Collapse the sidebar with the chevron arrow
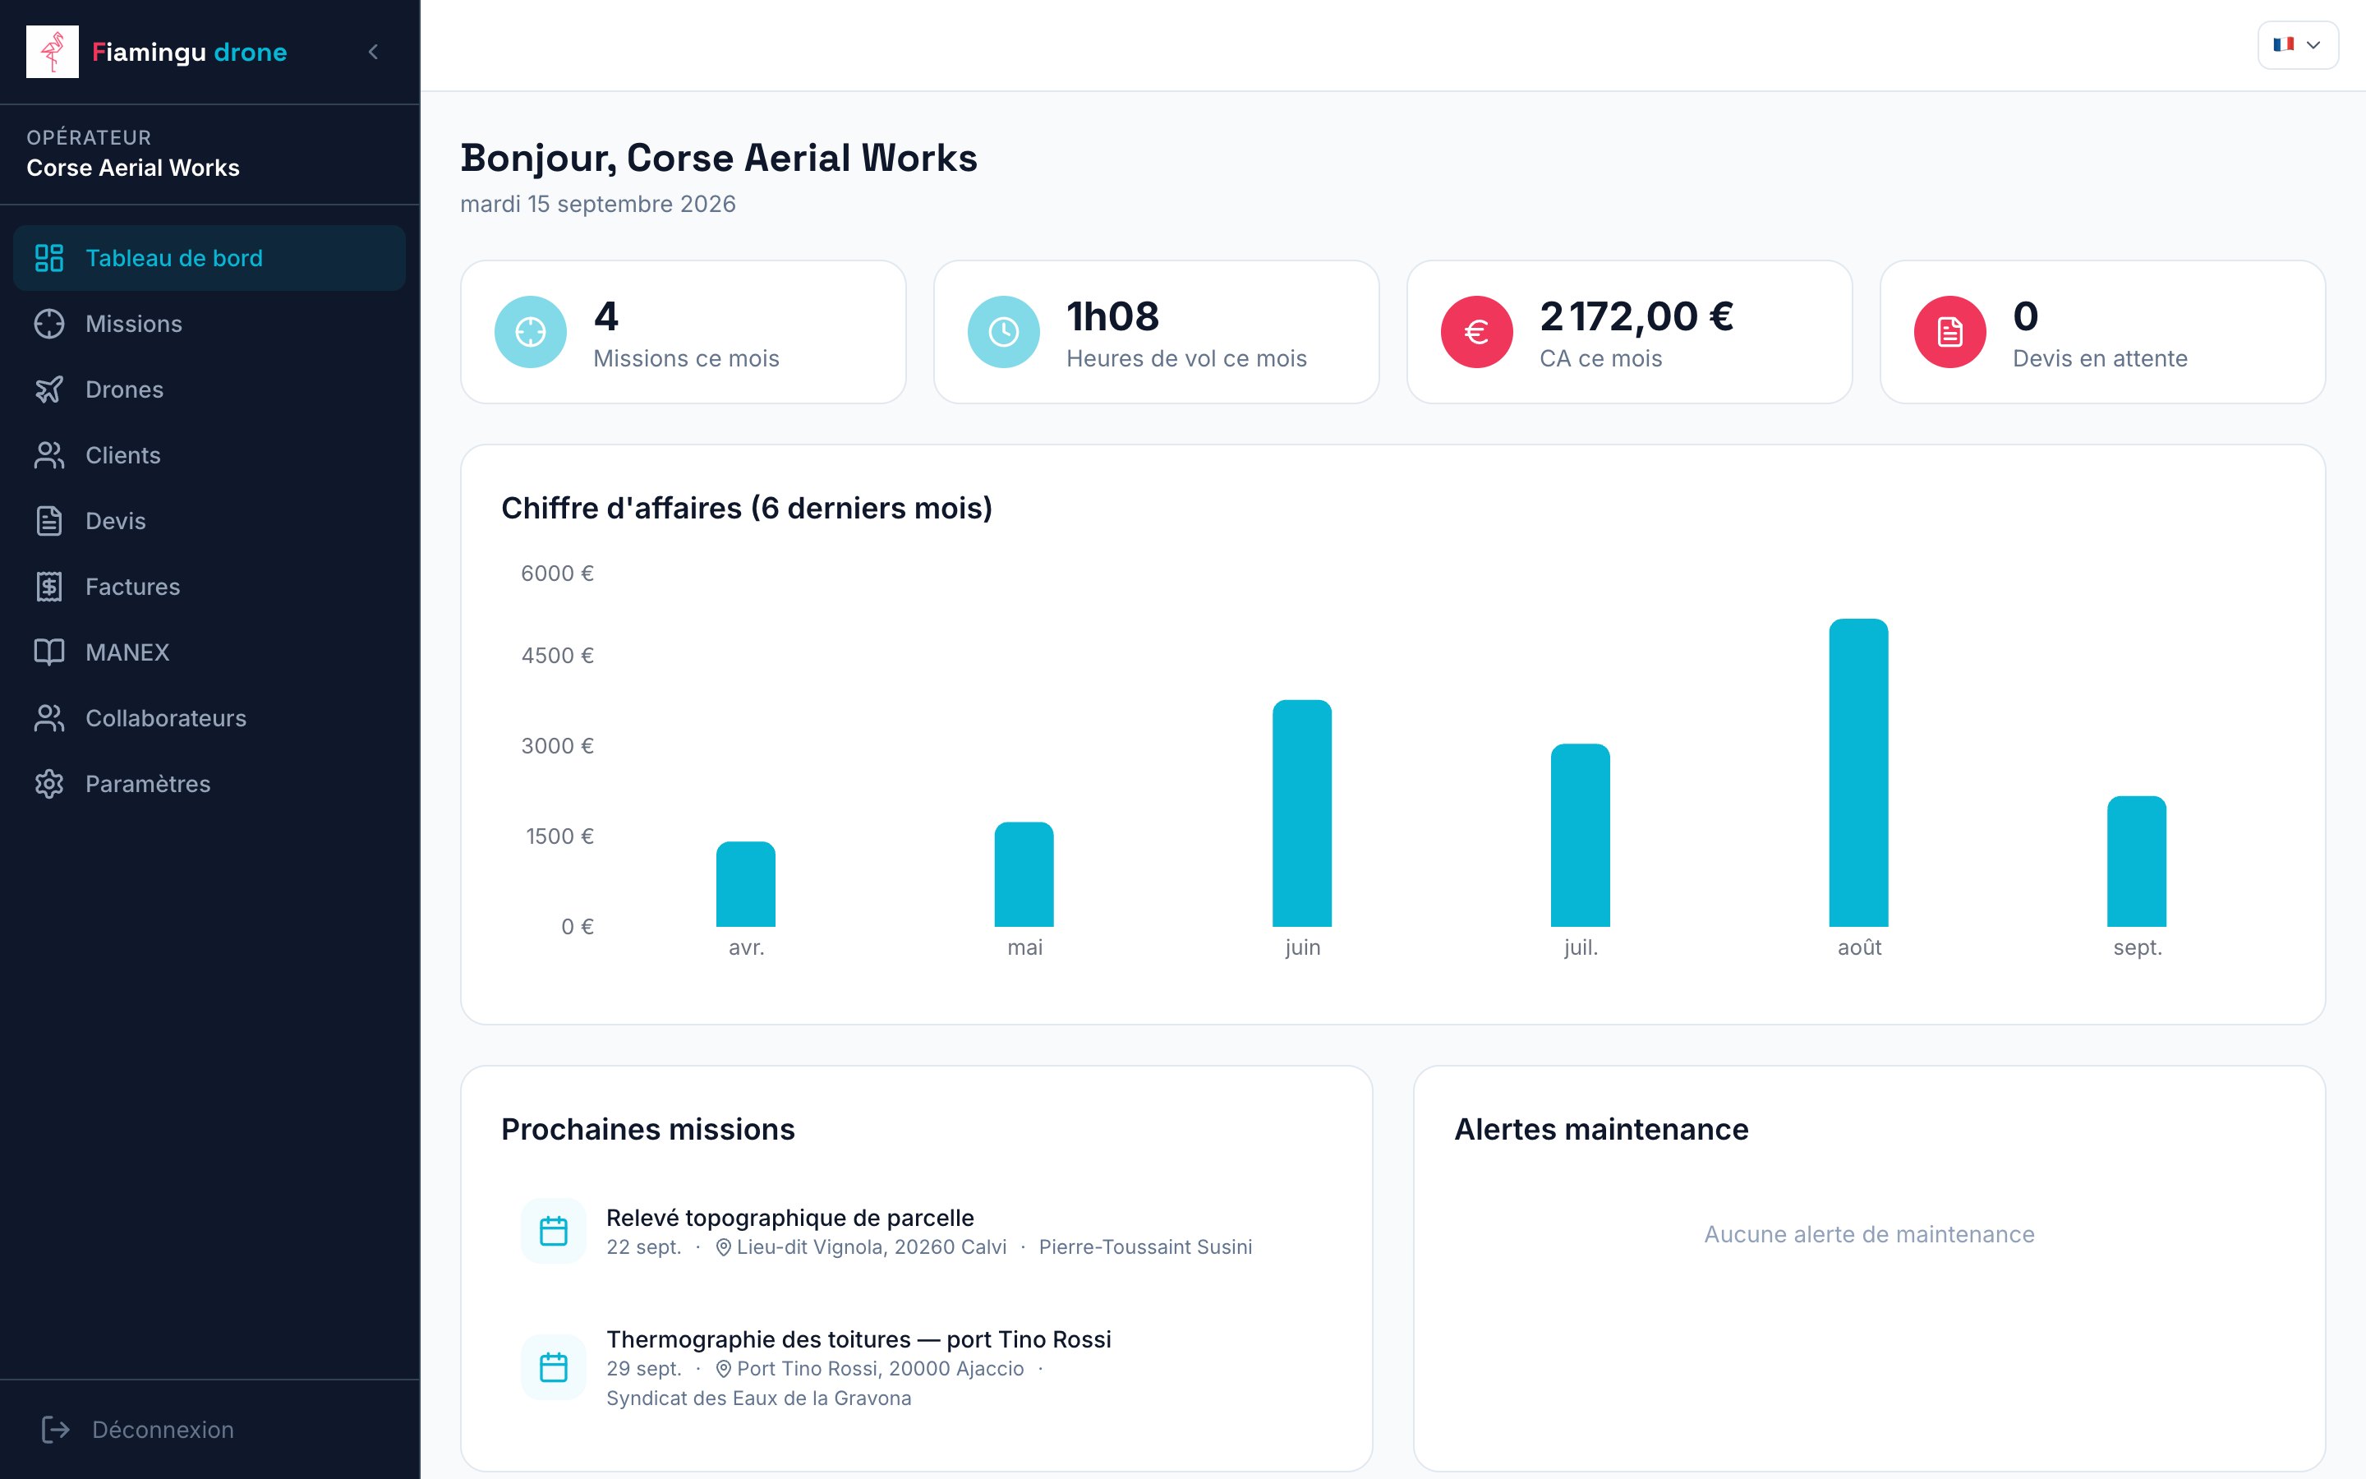Image resolution: width=2366 pixels, height=1479 pixels. 372,52
